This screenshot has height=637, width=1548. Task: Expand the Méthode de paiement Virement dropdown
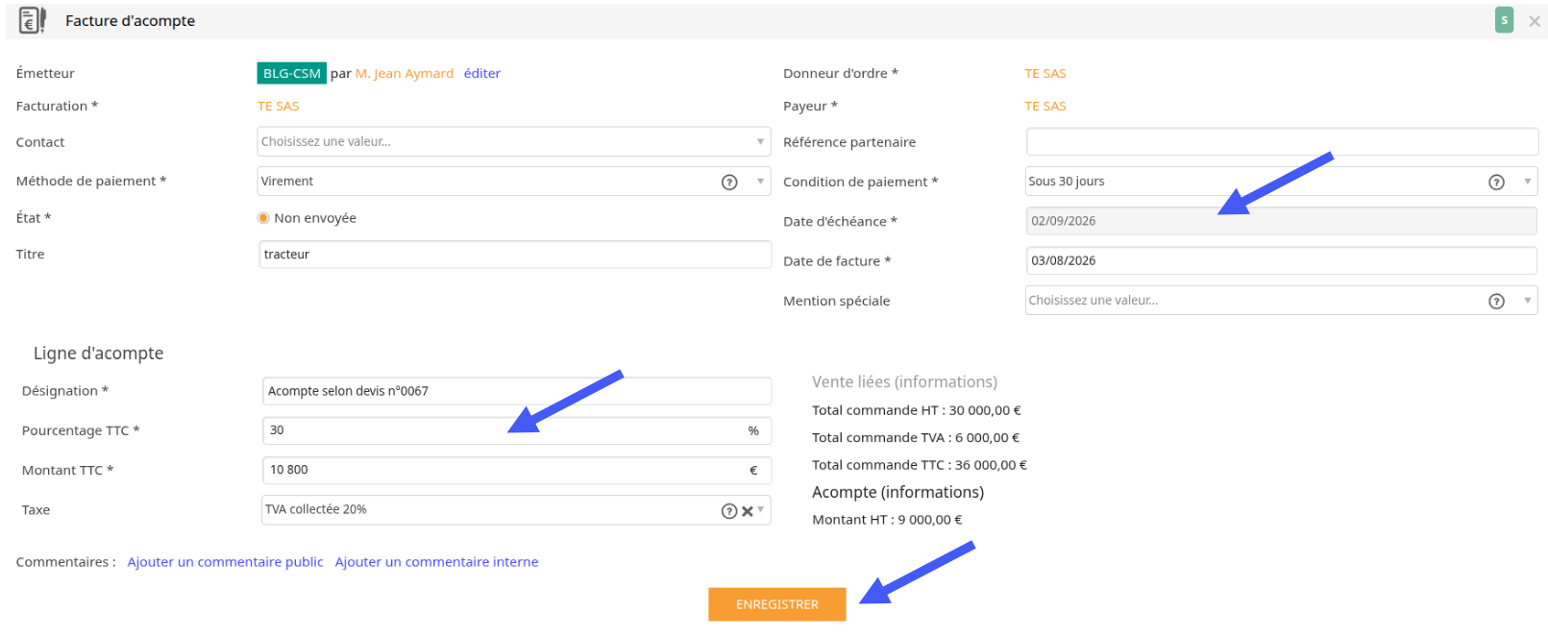pos(760,181)
